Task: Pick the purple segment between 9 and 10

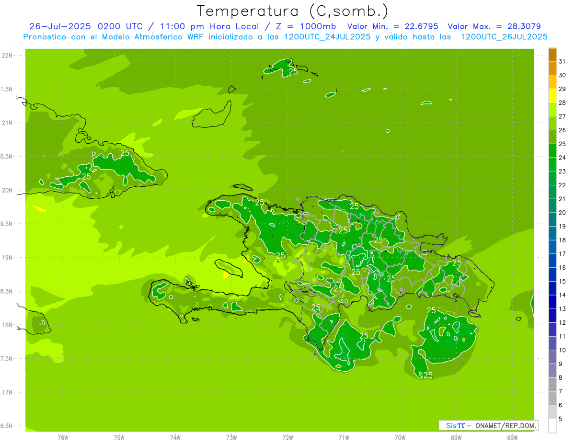Action: (x=552, y=357)
